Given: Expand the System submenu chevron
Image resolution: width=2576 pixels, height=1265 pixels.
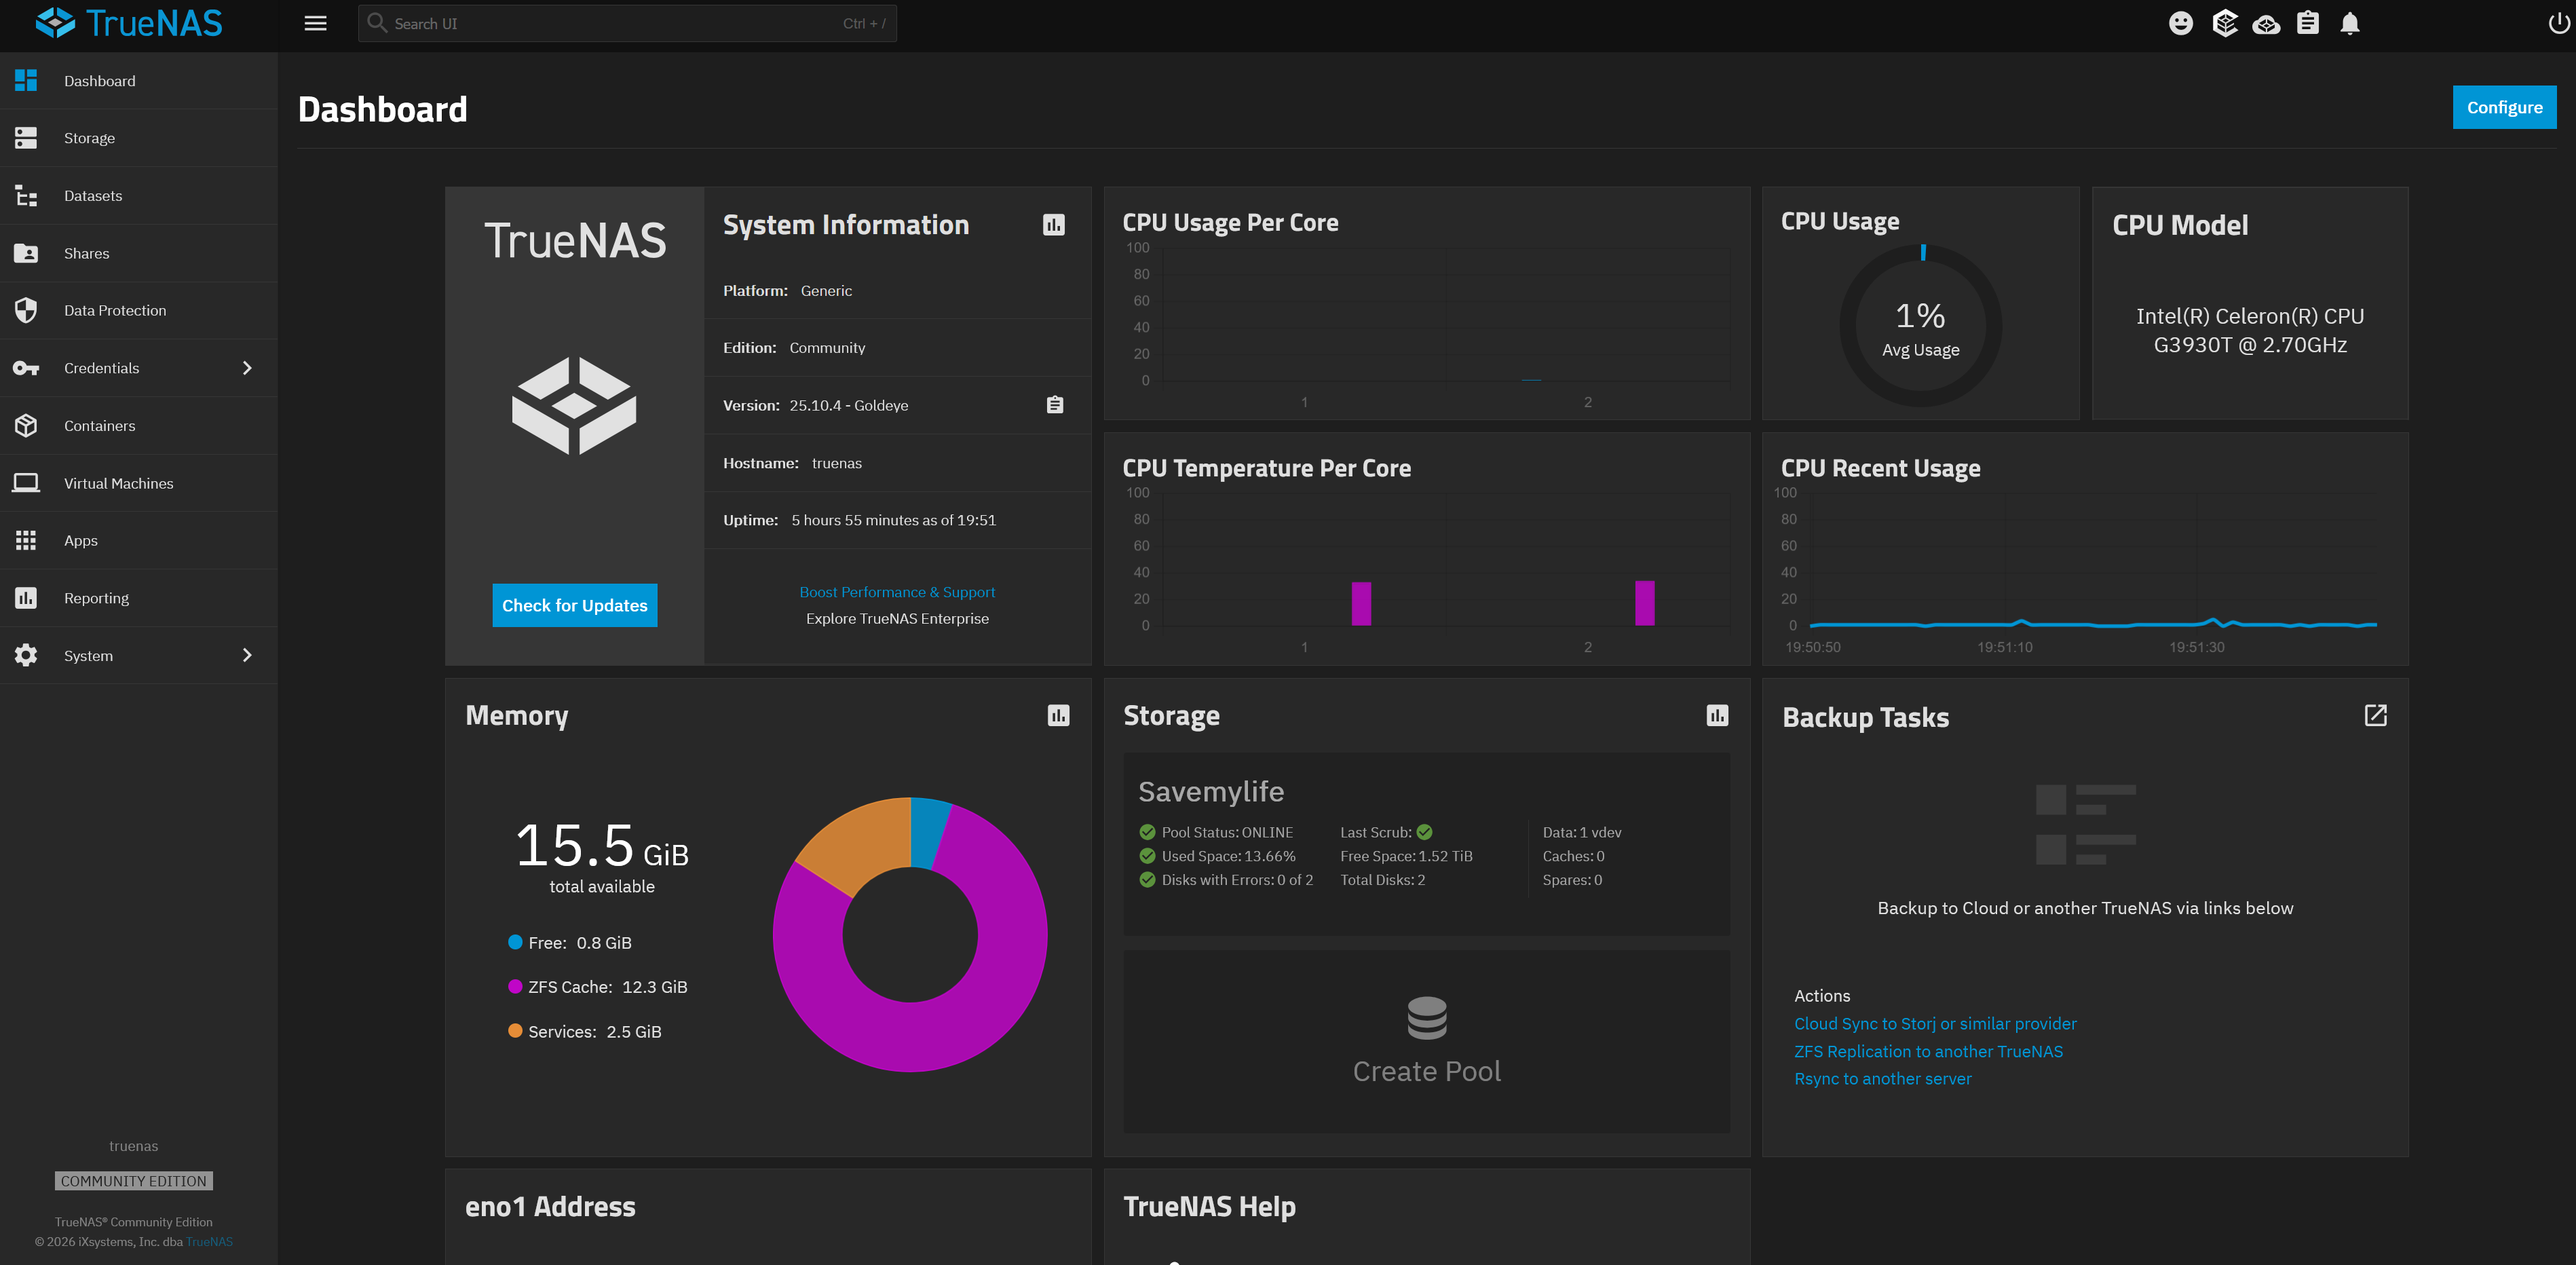Looking at the screenshot, I should point(247,655).
